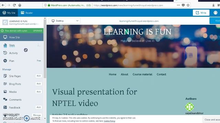Screen dimensions: 220x123
Task: Click the sayalisandbhor author name
Action: 194,113
